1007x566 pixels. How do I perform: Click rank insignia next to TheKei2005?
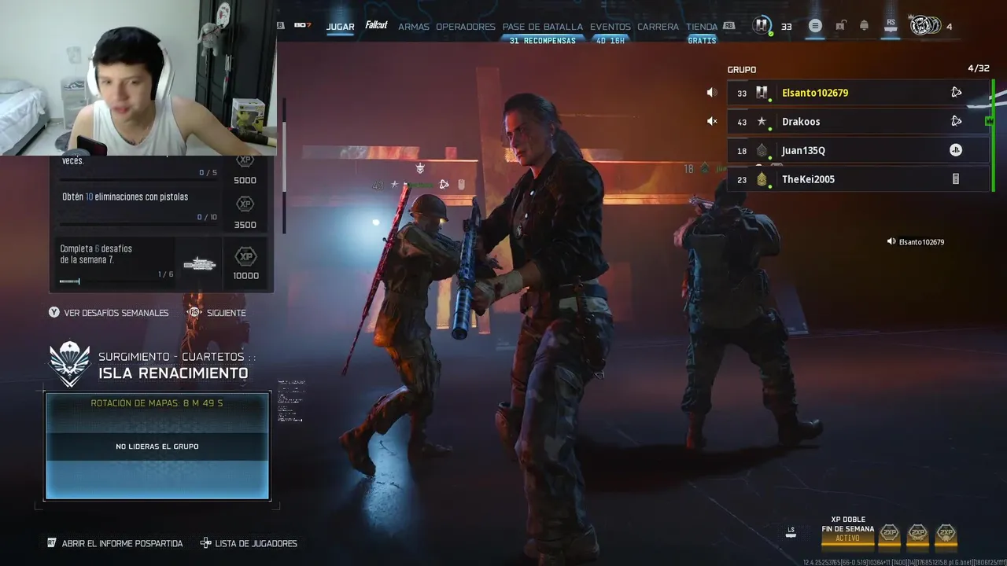tap(762, 179)
